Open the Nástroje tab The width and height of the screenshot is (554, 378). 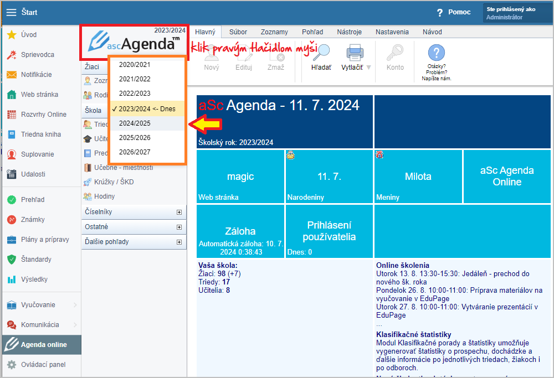350,32
